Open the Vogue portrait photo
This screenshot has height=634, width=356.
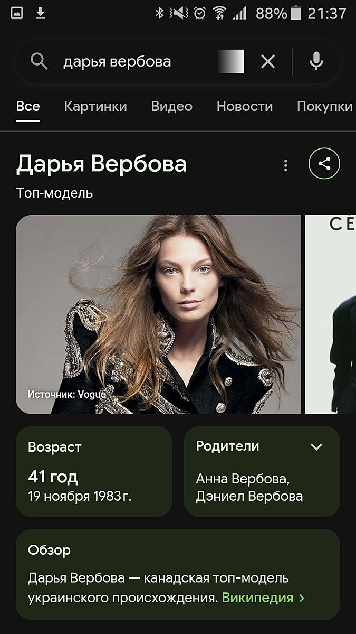click(158, 314)
